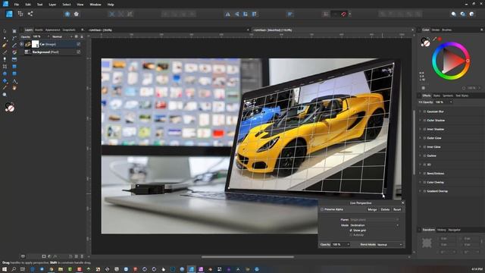This screenshot has height=273, width=485.
Task: Click the snapping magnet icon
Action: (343, 14)
